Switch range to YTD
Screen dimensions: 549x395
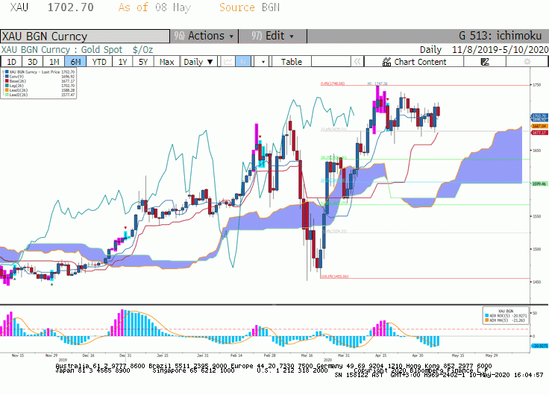(x=99, y=62)
